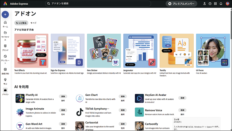The height and width of the screenshot is (131, 232).
Task: Open Brand (ブランド) in the sidebar
Action: pyautogui.click(x=5, y=48)
